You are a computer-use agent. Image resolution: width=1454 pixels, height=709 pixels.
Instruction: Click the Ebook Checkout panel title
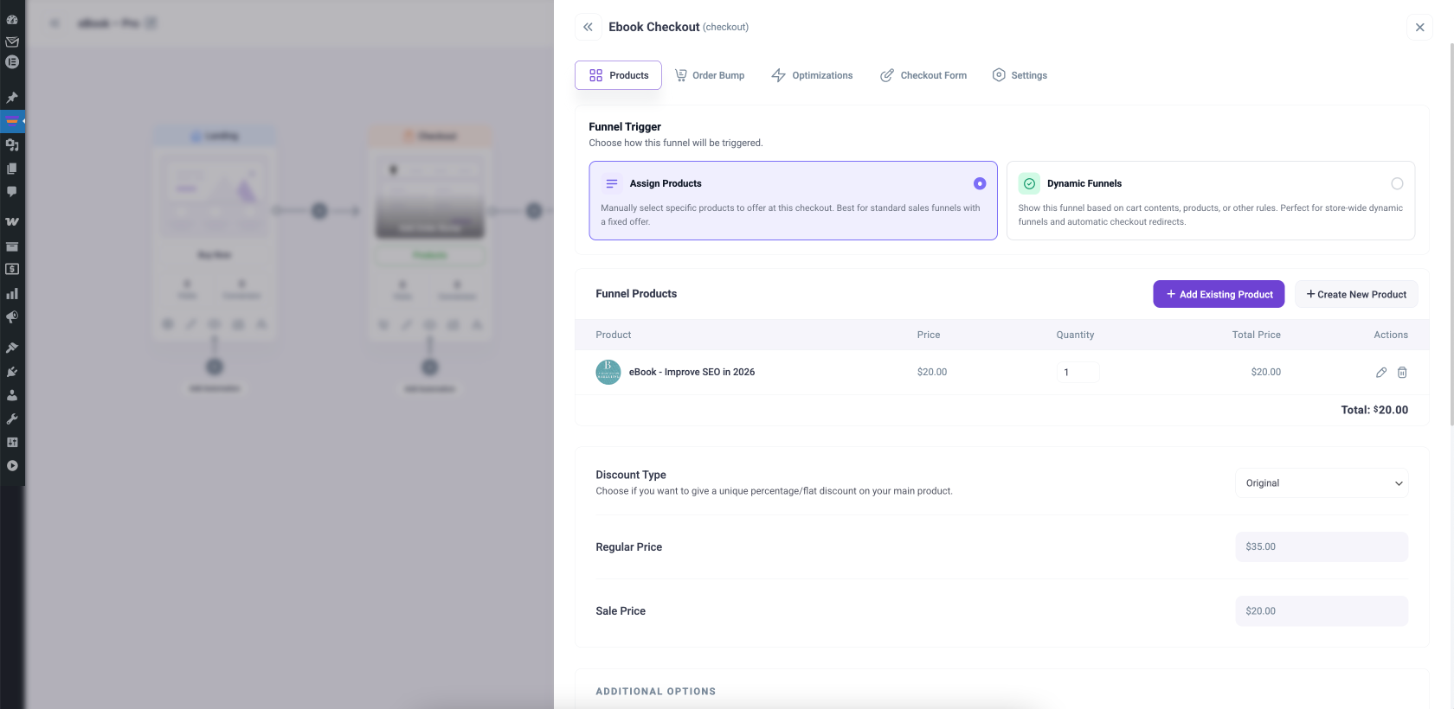coord(654,27)
